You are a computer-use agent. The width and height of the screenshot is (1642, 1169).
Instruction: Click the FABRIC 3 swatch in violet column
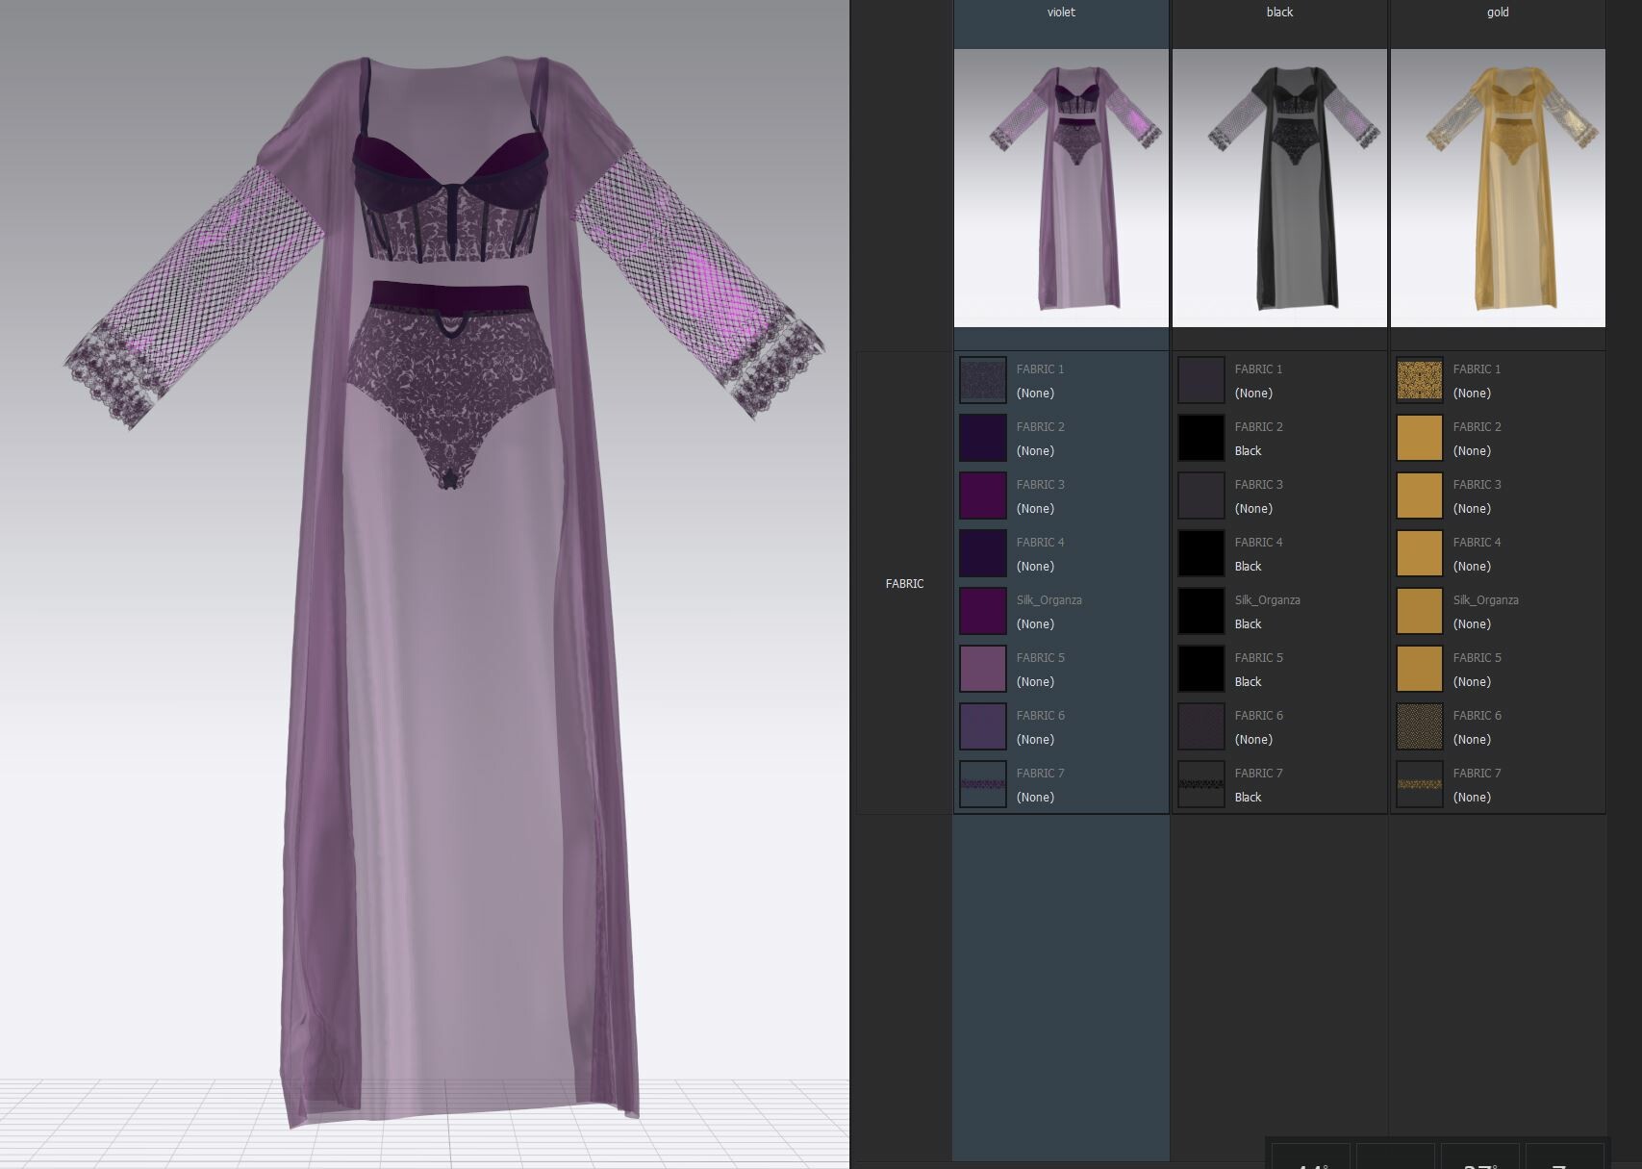pyautogui.click(x=983, y=496)
